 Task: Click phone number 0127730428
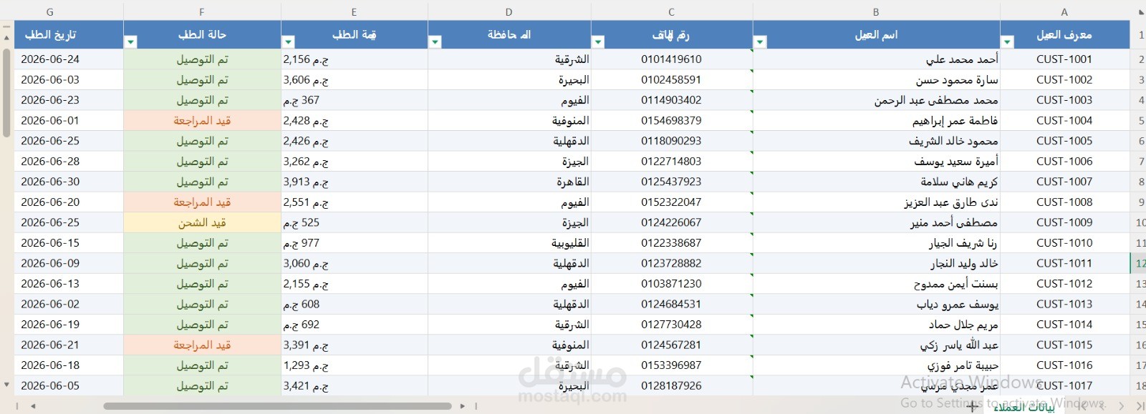click(x=671, y=325)
